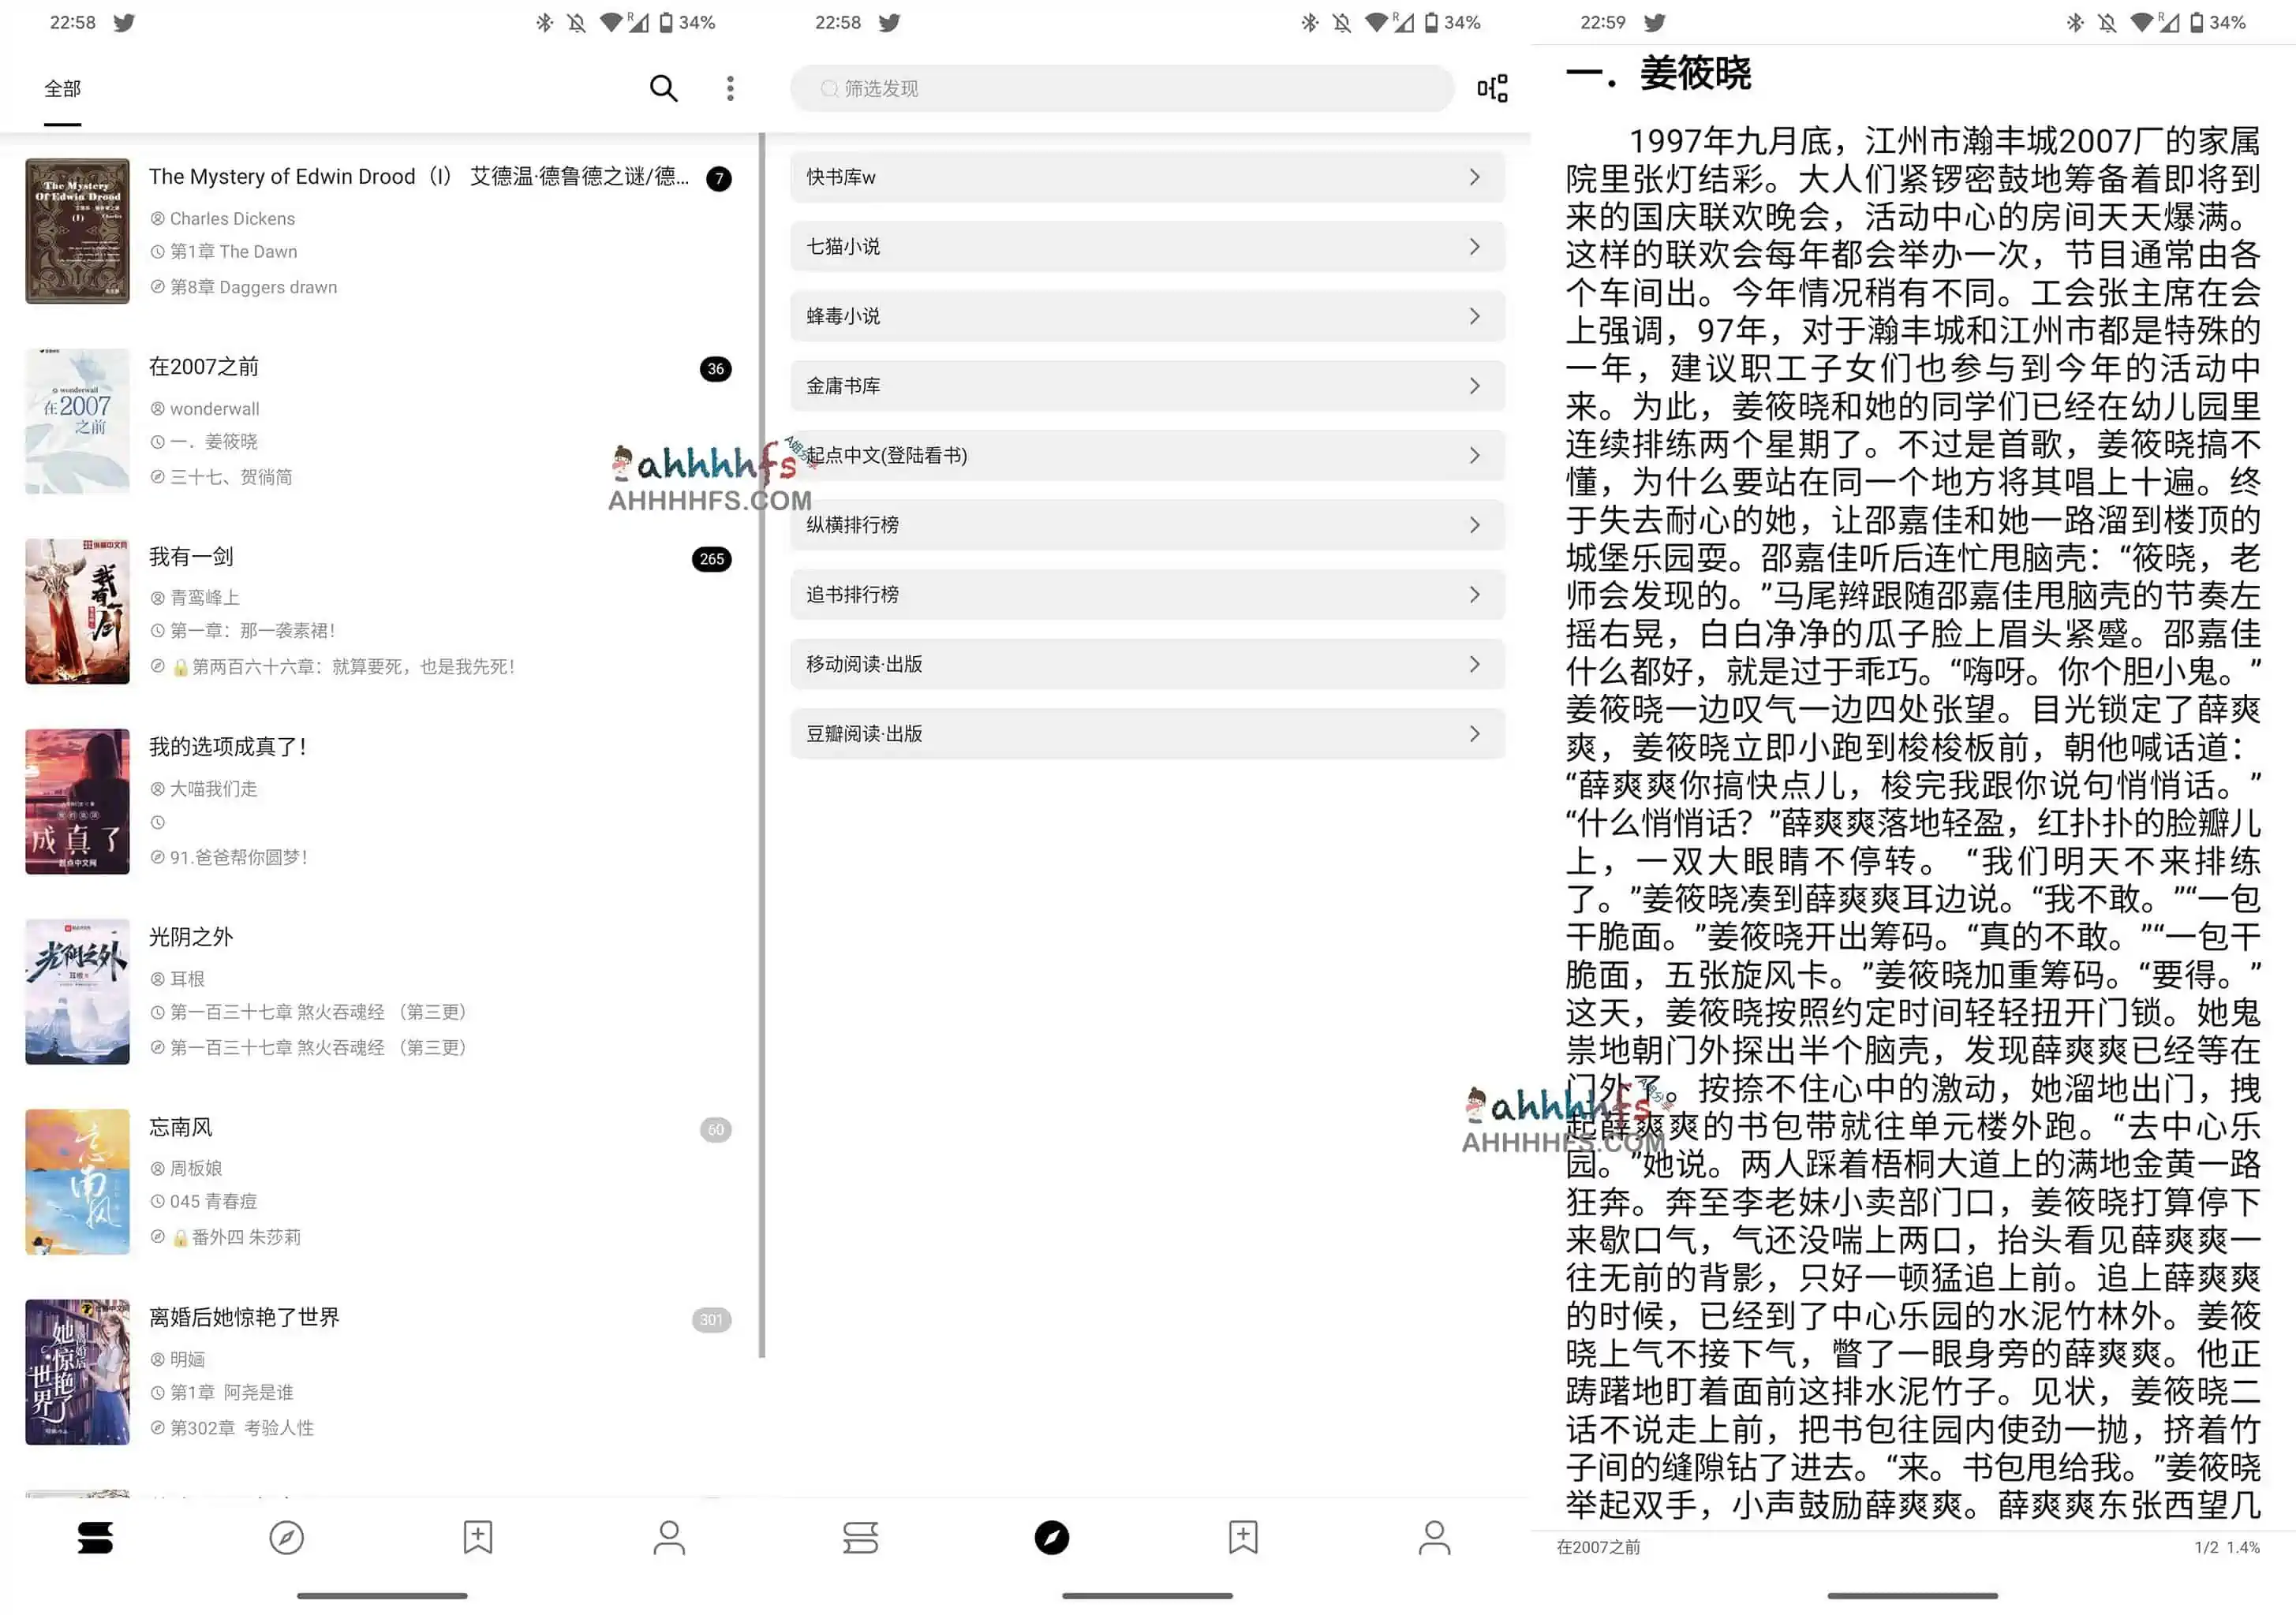Open the person Profile icon in the bookshelf nav

coord(670,1538)
